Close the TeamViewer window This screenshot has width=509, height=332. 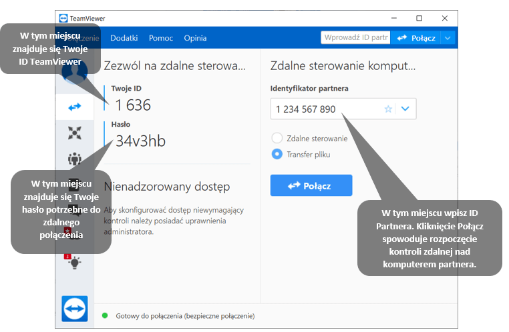click(x=445, y=18)
